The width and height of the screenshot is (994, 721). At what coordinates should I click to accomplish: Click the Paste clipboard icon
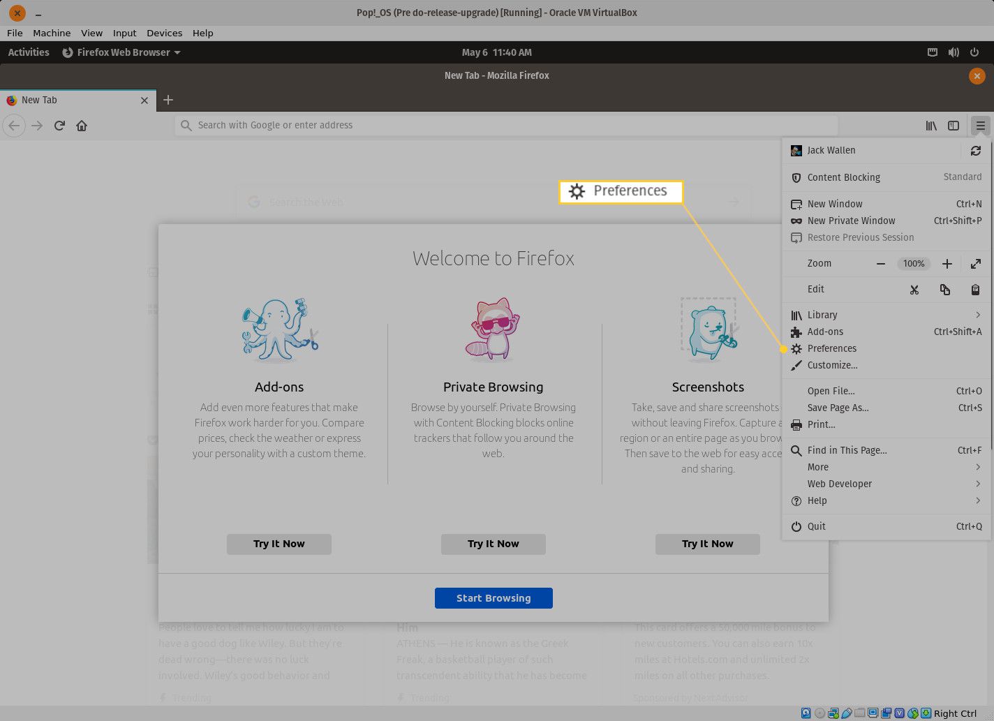coord(976,289)
